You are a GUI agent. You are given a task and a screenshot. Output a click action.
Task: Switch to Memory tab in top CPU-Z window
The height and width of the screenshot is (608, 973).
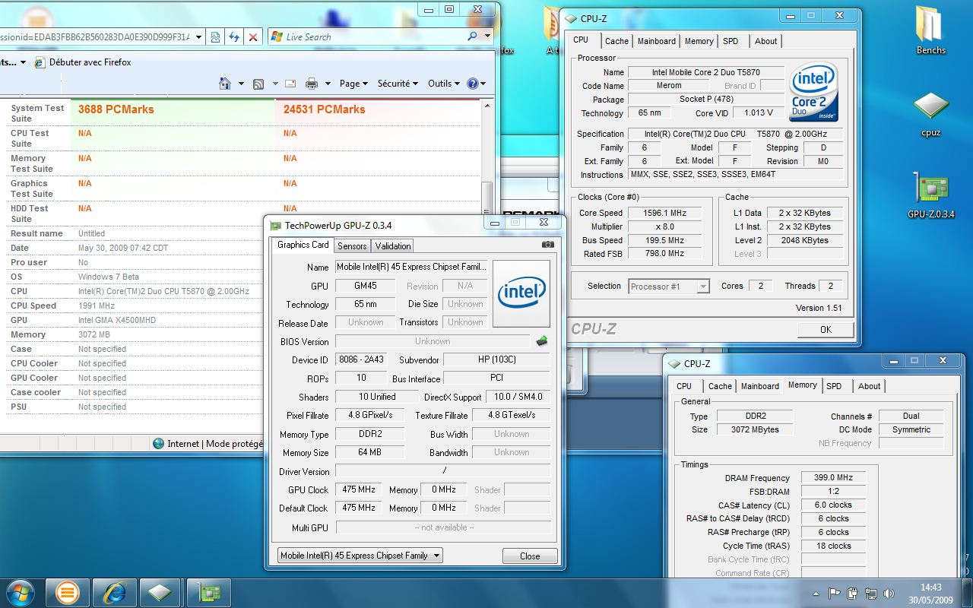[x=699, y=41]
